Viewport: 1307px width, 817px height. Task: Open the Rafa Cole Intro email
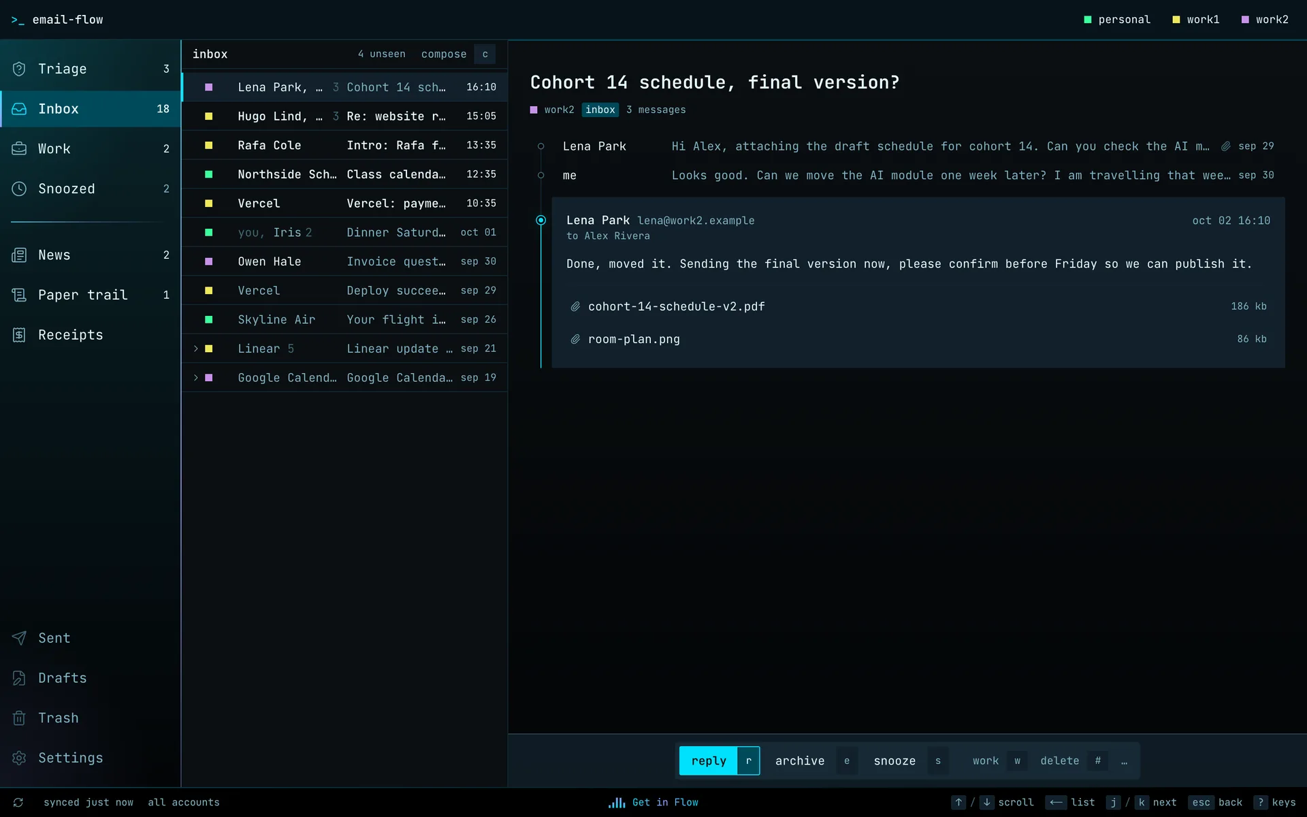tap(344, 145)
